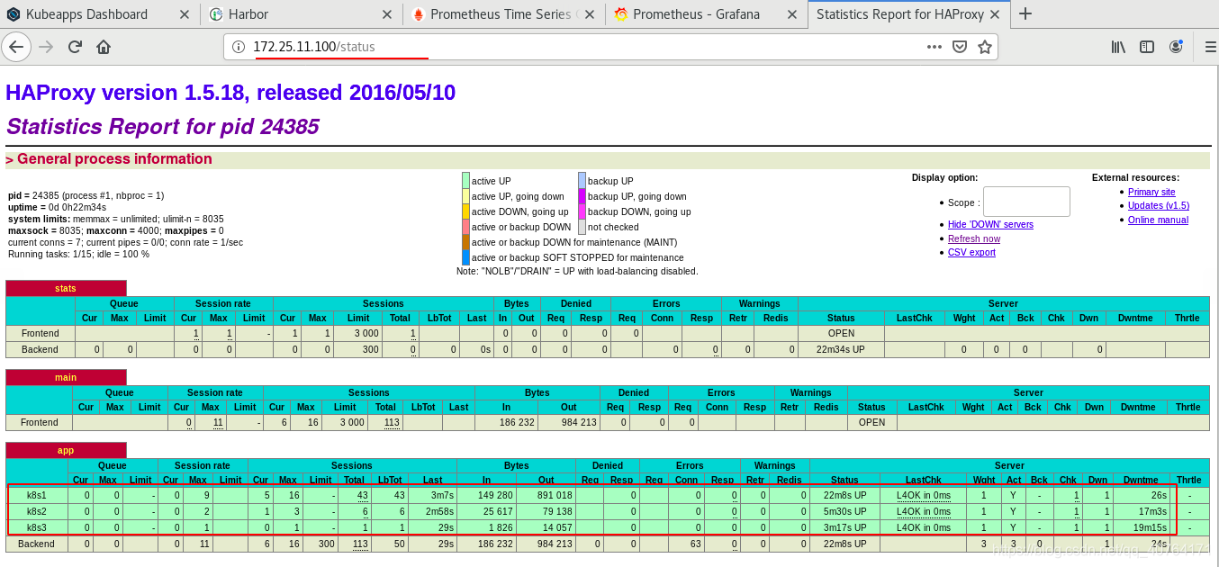Image resolution: width=1219 pixels, height=567 pixels.
Task: Click the MAINT legend color swatch
Action: (x=465, y=242)
